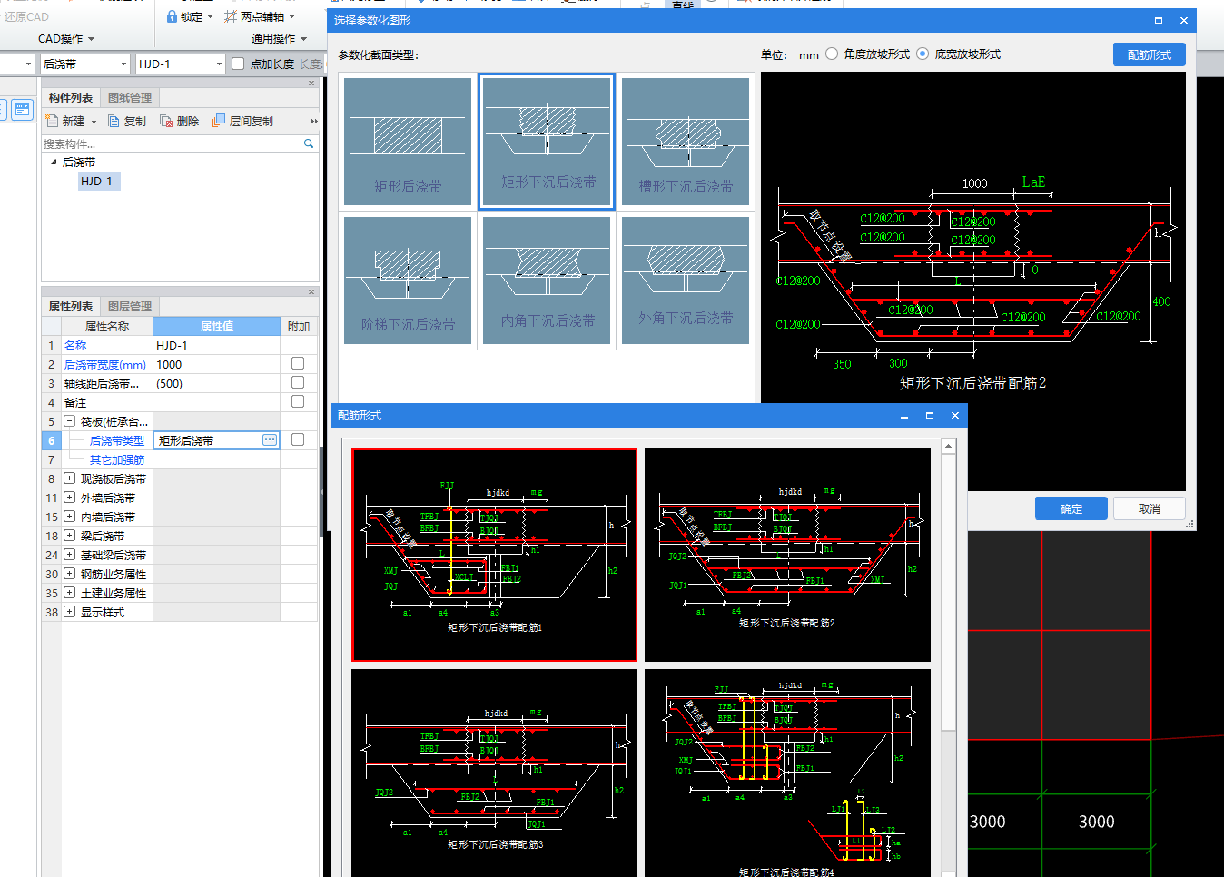Click the panel layout icon on left strip
The width and height of the screenshot is (1224, 877).
tap(23, 110)
